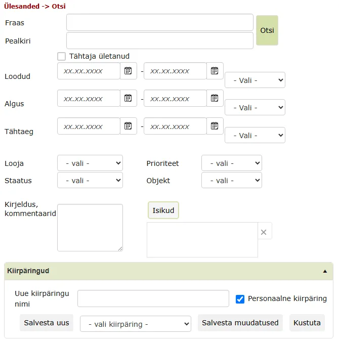Open calendar for Algus end date
The width and height of the screenshot is (339, 344).
(x=215, y=98)
